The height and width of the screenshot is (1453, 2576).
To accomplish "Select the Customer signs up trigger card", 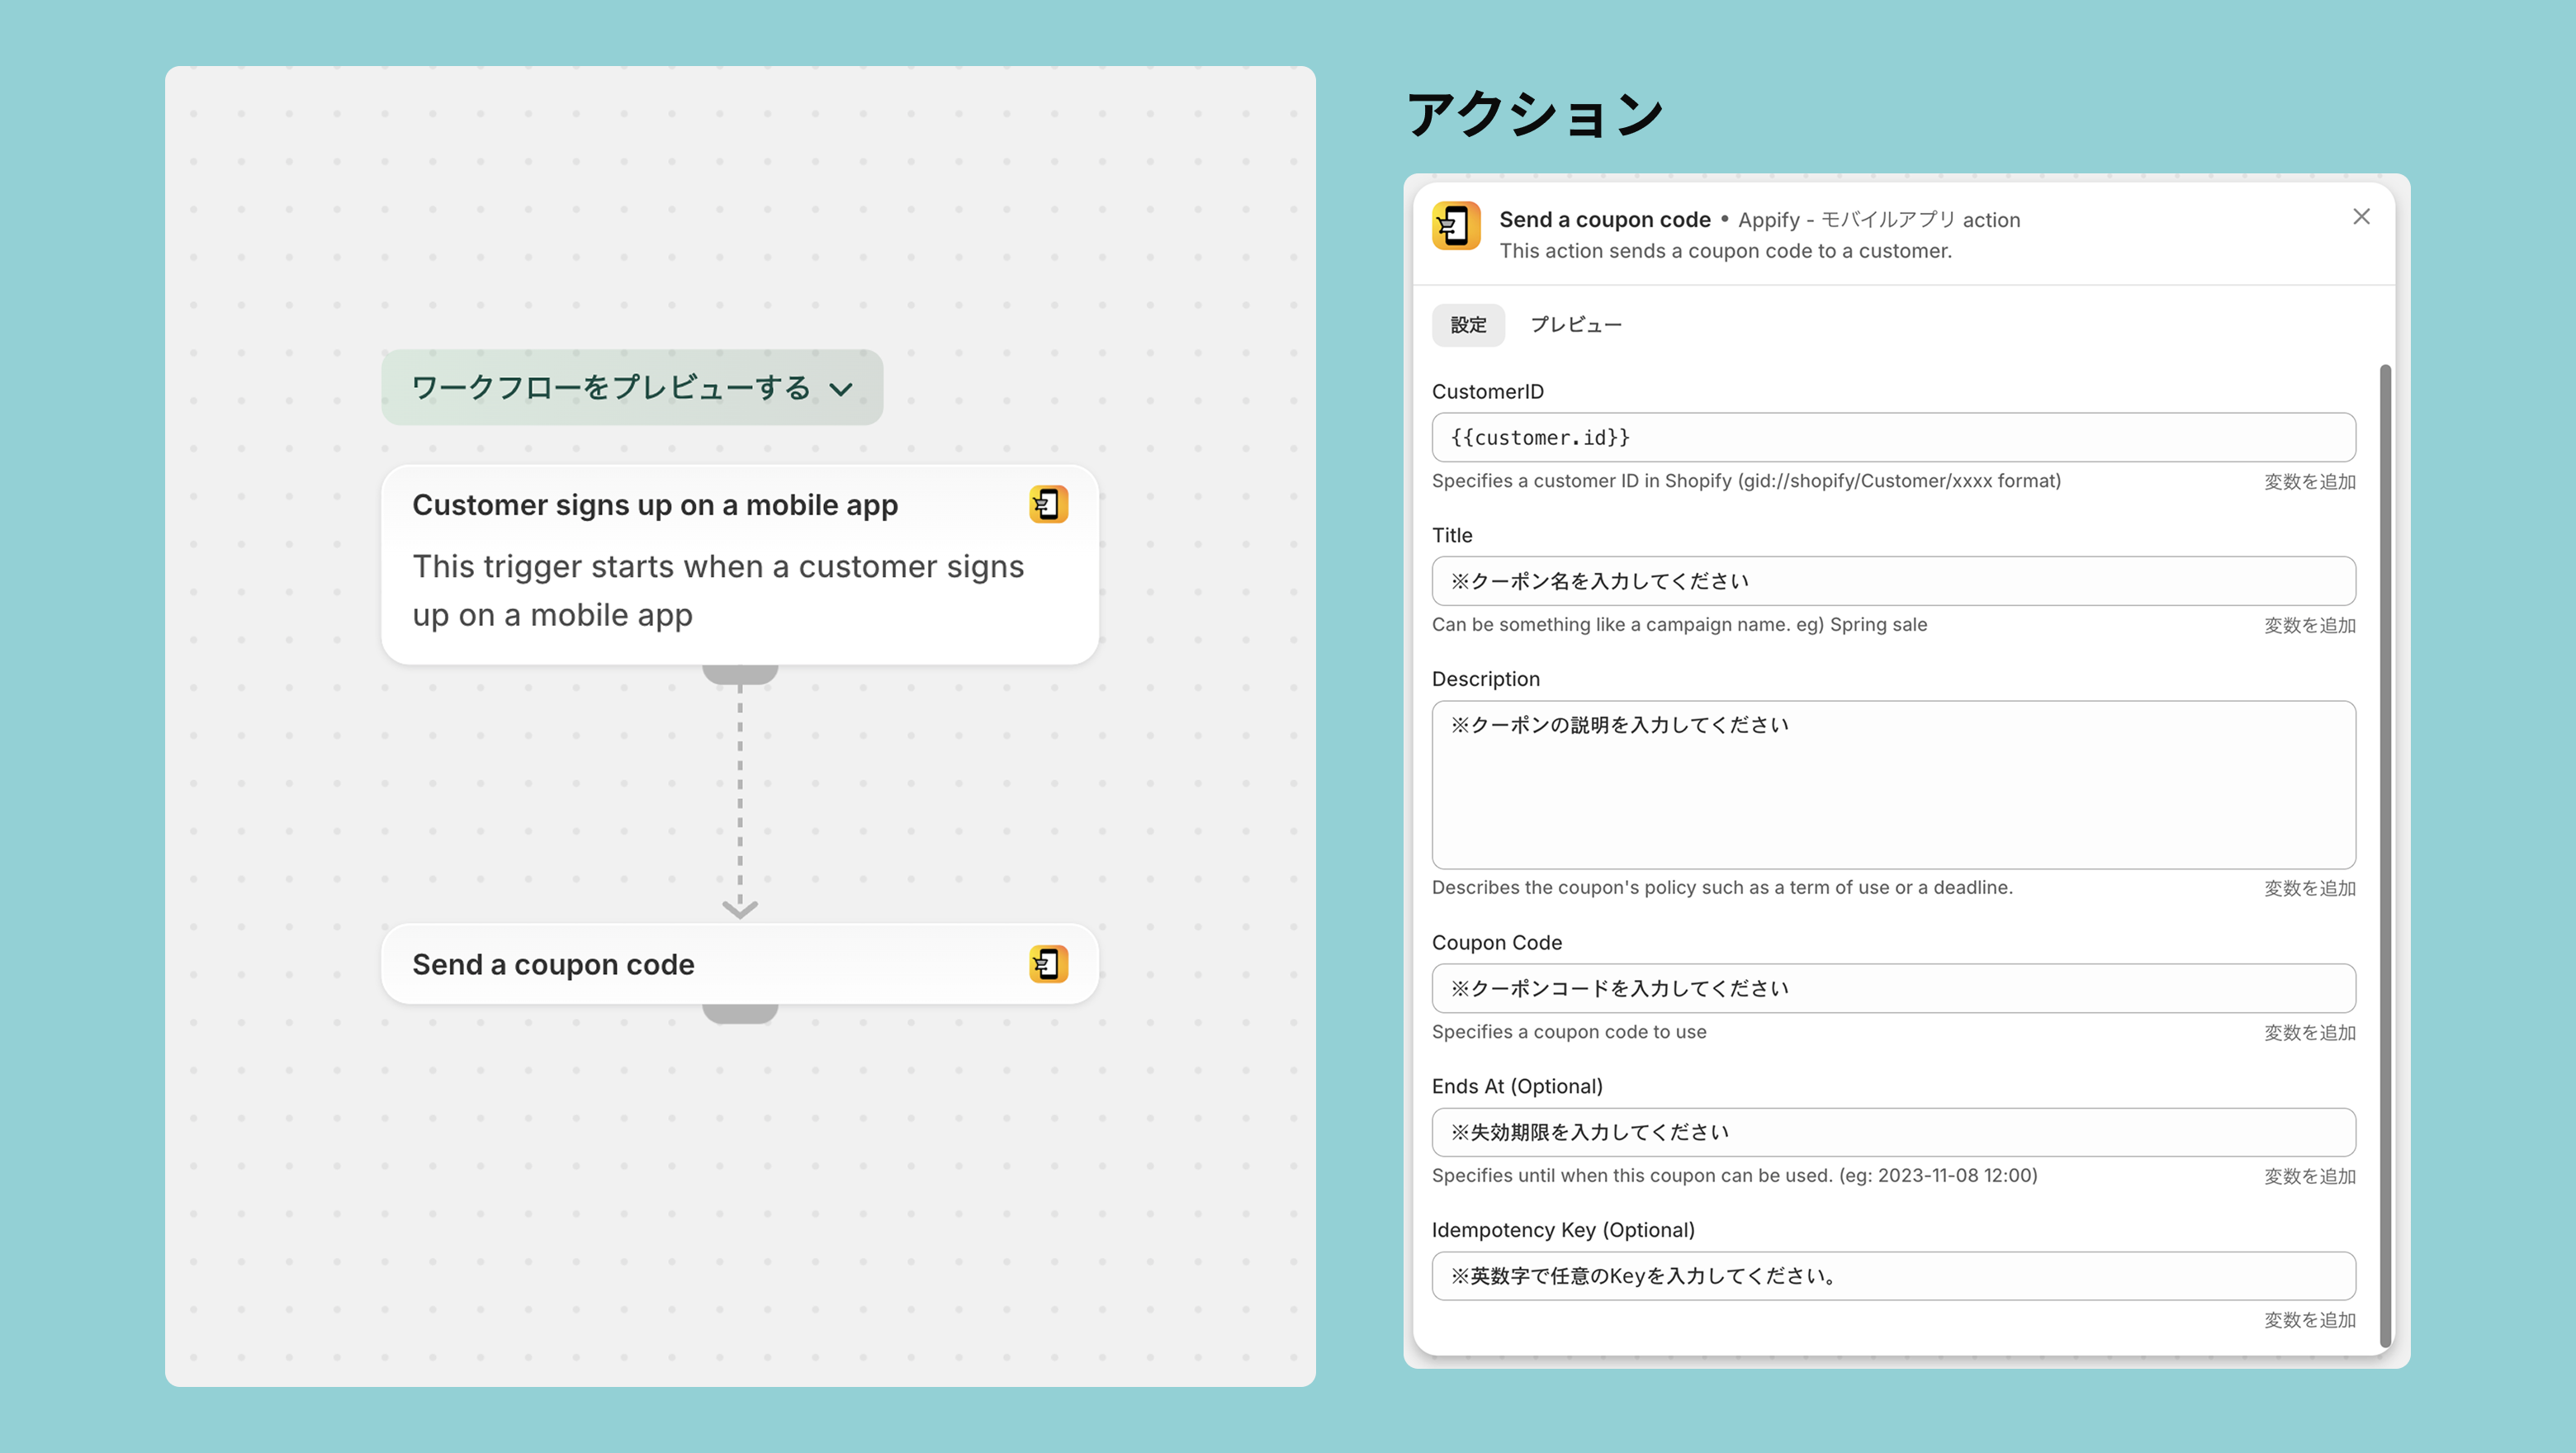I will [x=739, y=564].
